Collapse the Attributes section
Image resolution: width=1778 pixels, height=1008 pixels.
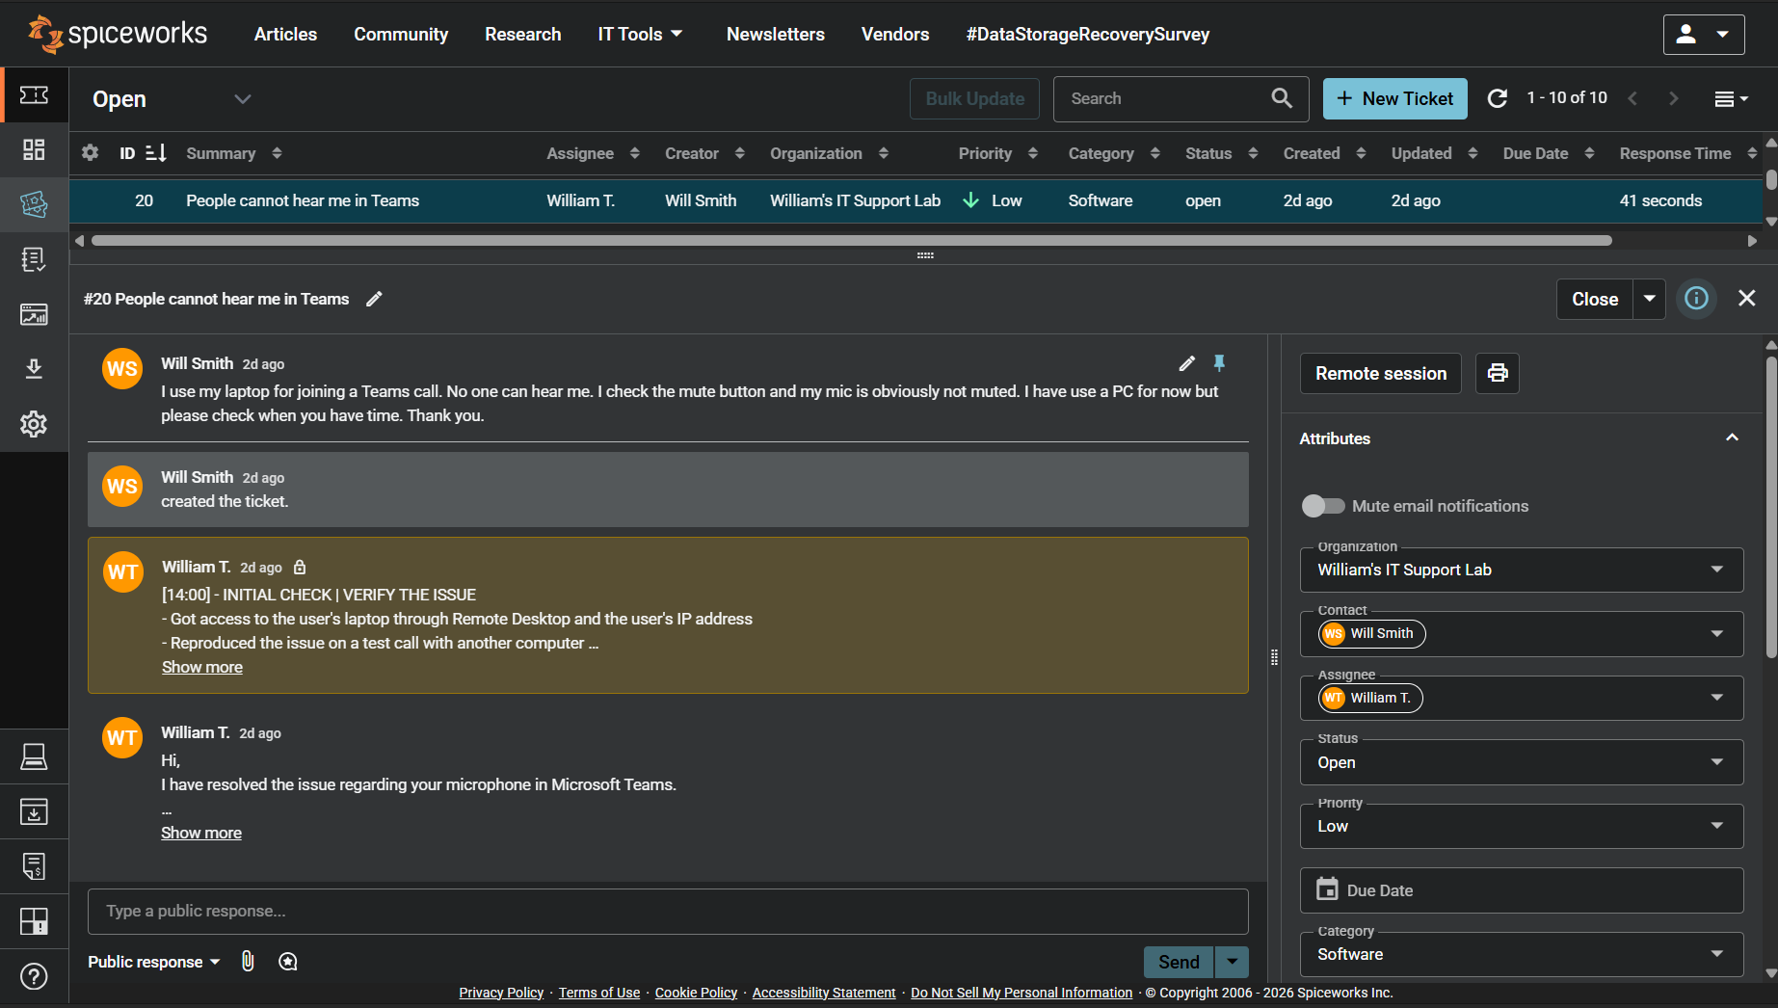[x=1731, y=438]
